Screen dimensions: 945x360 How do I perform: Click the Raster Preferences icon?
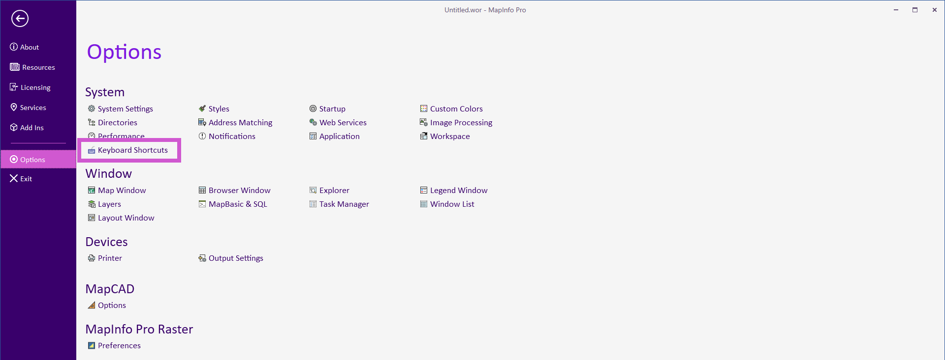click(x=92, y=345)
